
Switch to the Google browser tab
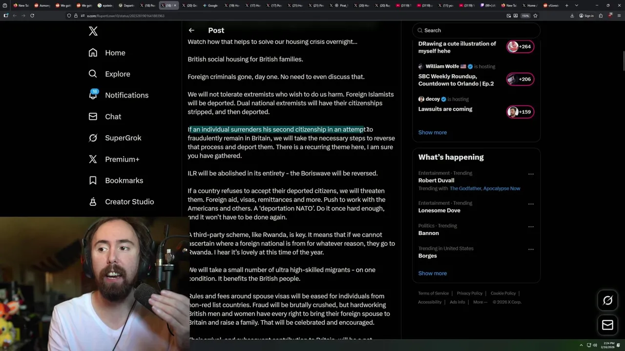[x=210, y=5]
